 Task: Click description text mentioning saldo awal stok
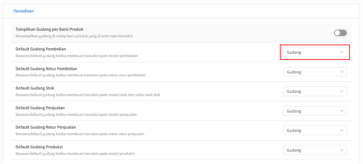(x=88, y=95)
